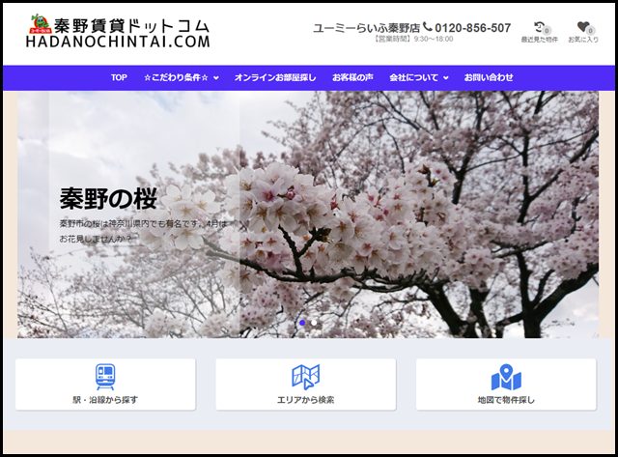Click the phone icon beside 0120-856-507
This screenshot has width=618, height=457.
coord(428,27)
